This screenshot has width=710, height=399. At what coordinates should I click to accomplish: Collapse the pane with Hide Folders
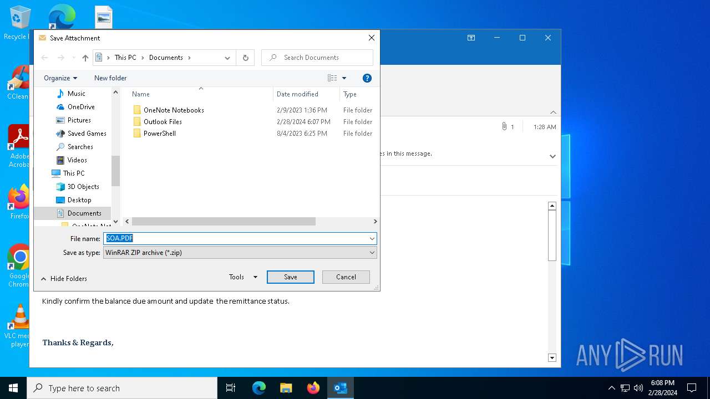(x=64, y=279)
